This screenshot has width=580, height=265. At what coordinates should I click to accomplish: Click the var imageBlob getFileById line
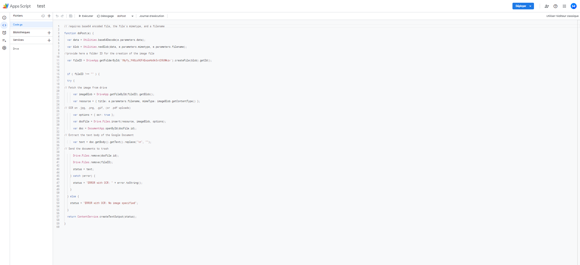[x=114, y=94]
